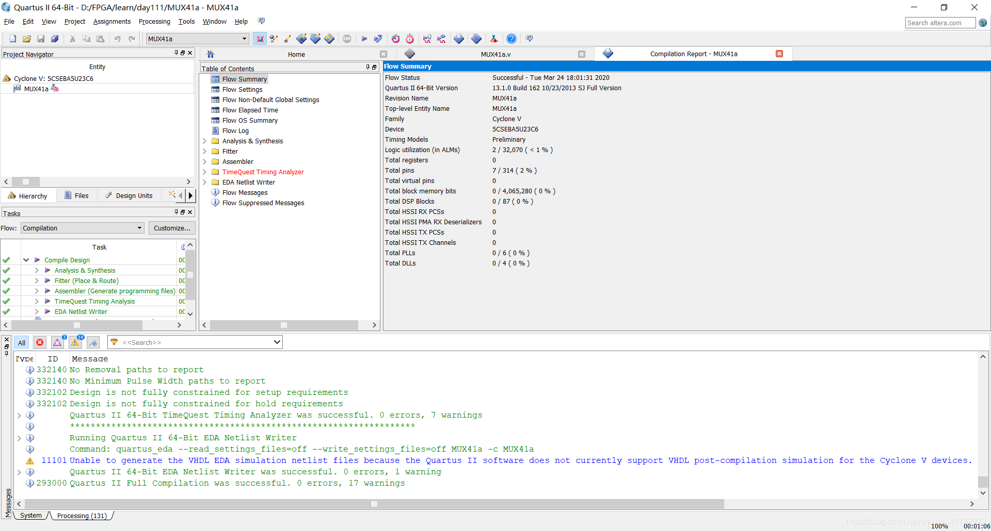
Task: Click the Open file folder icon
Action: pyautogui.click(x=27, y=39)
